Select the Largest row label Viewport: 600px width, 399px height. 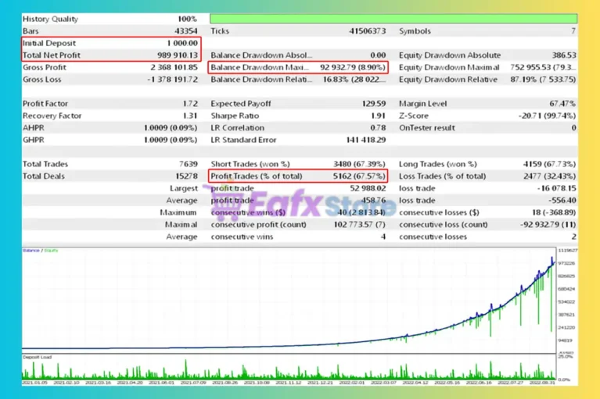(x=184, y=188)
